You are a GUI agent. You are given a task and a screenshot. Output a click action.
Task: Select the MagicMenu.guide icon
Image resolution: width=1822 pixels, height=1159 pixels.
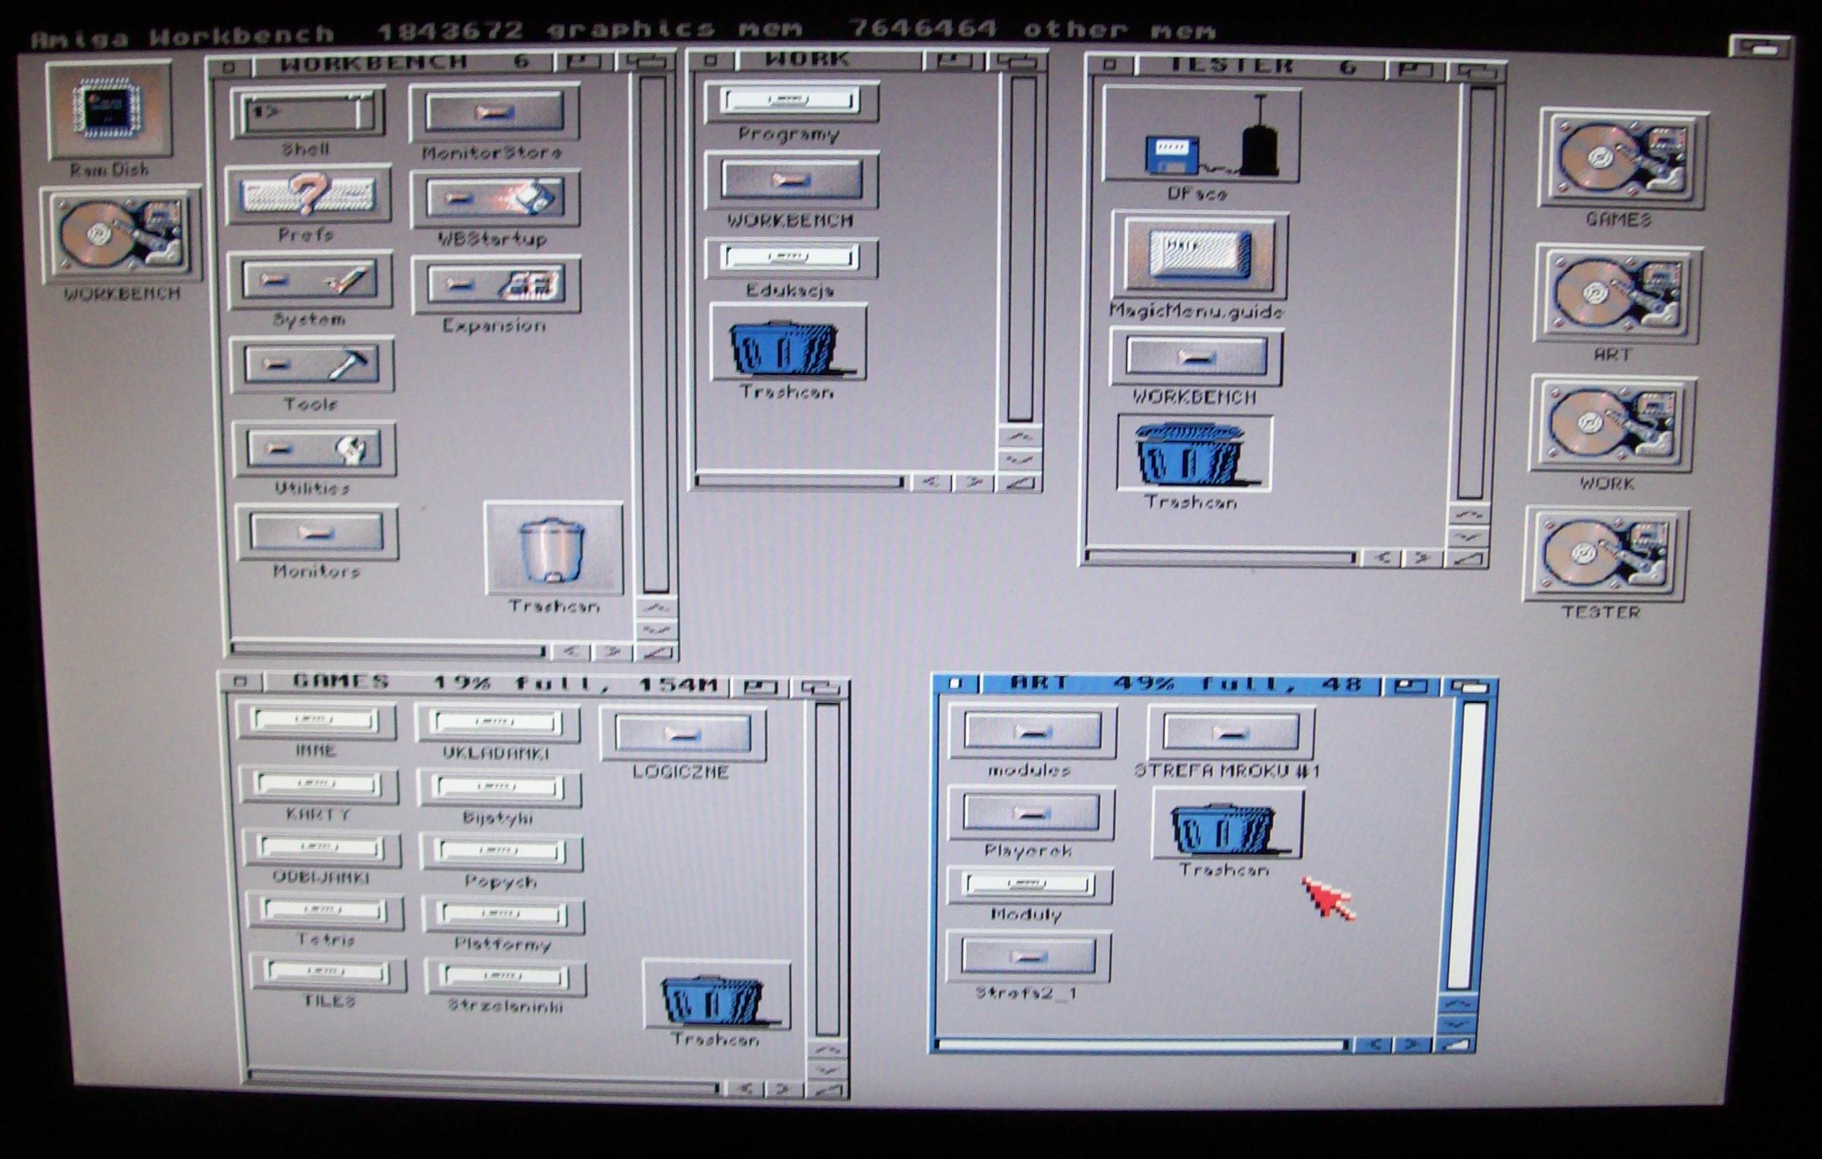click(1200, 255)
